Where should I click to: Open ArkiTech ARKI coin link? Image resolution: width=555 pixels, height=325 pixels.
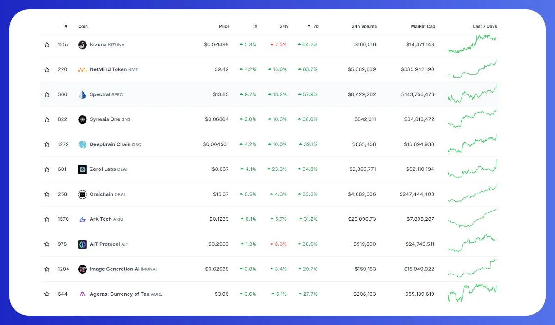click(106, 219)
